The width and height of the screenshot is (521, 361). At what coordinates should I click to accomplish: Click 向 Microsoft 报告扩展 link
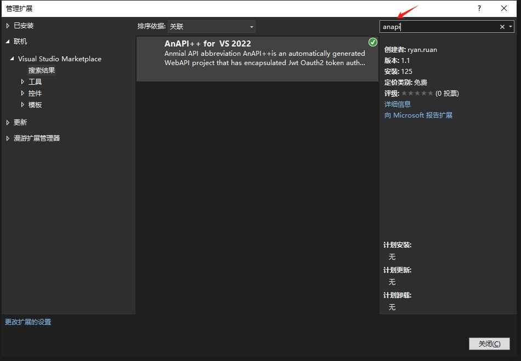418,115
